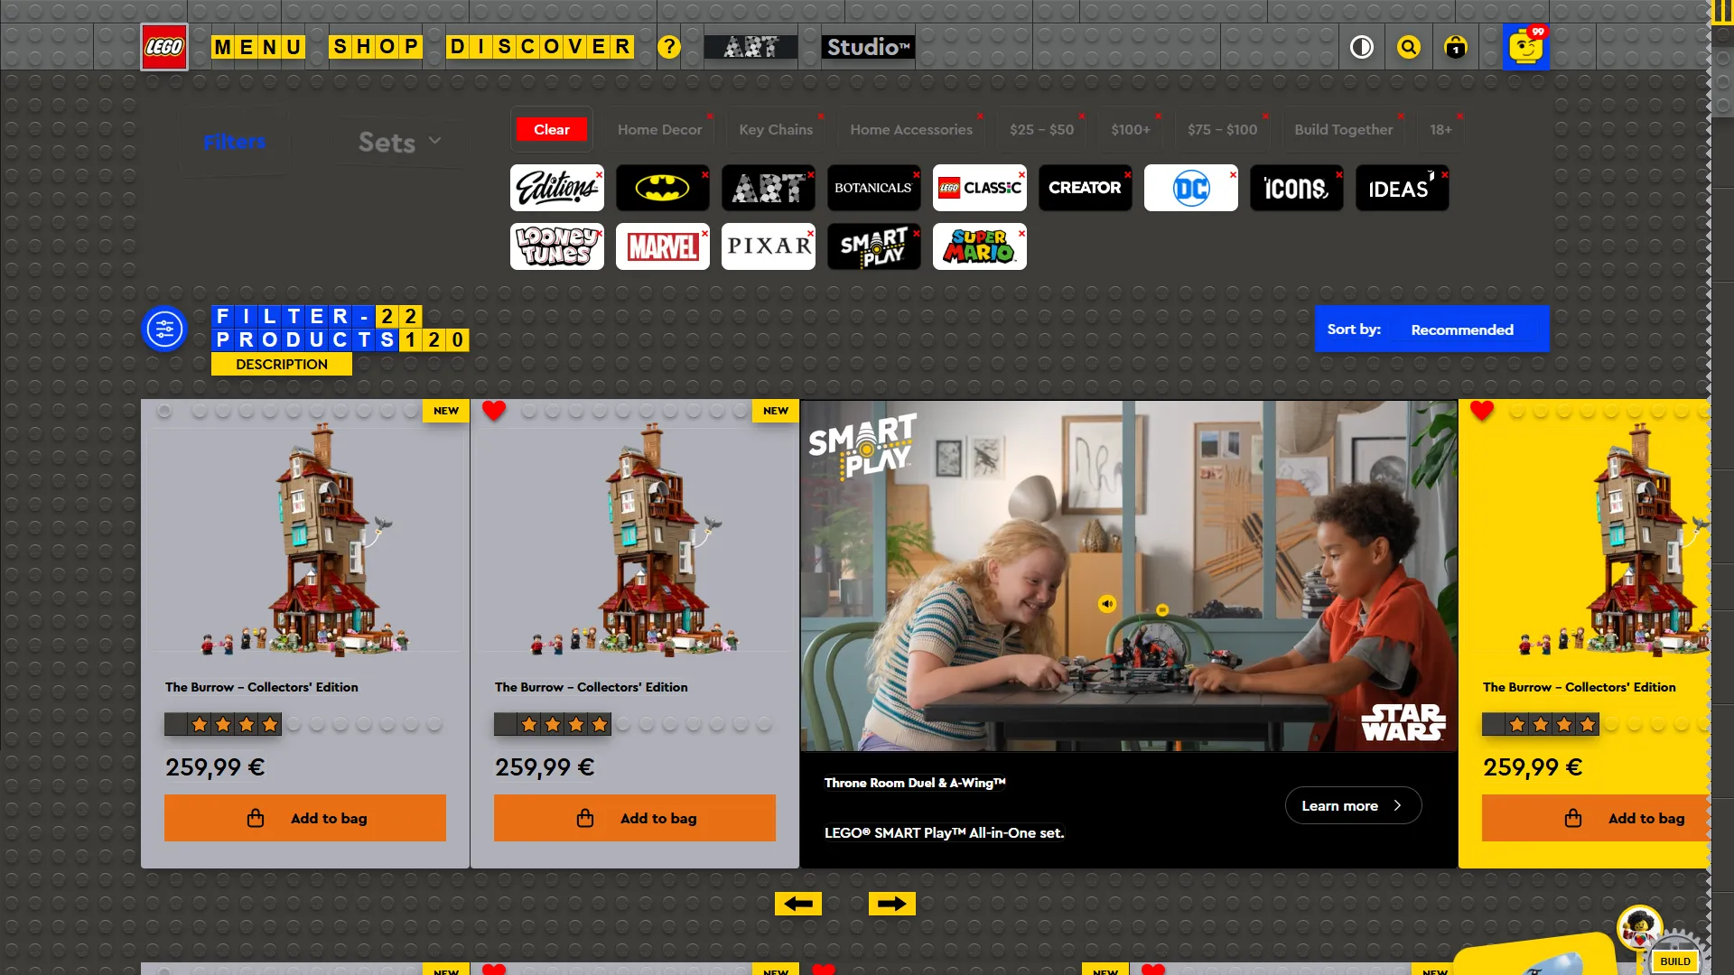The height and width of the screenshot is (975, 1734).
Task: Add the yellow card Burrow set to bag
Action: pyautogui.click(x=1596, y=818)
